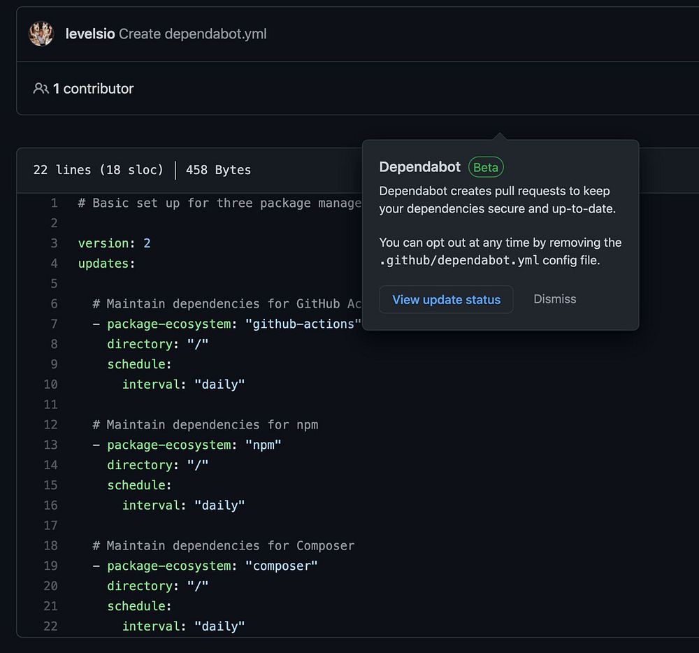Click the green Beta badge
This screenshot has width=699, height=653.
click(x=486, y=167)
